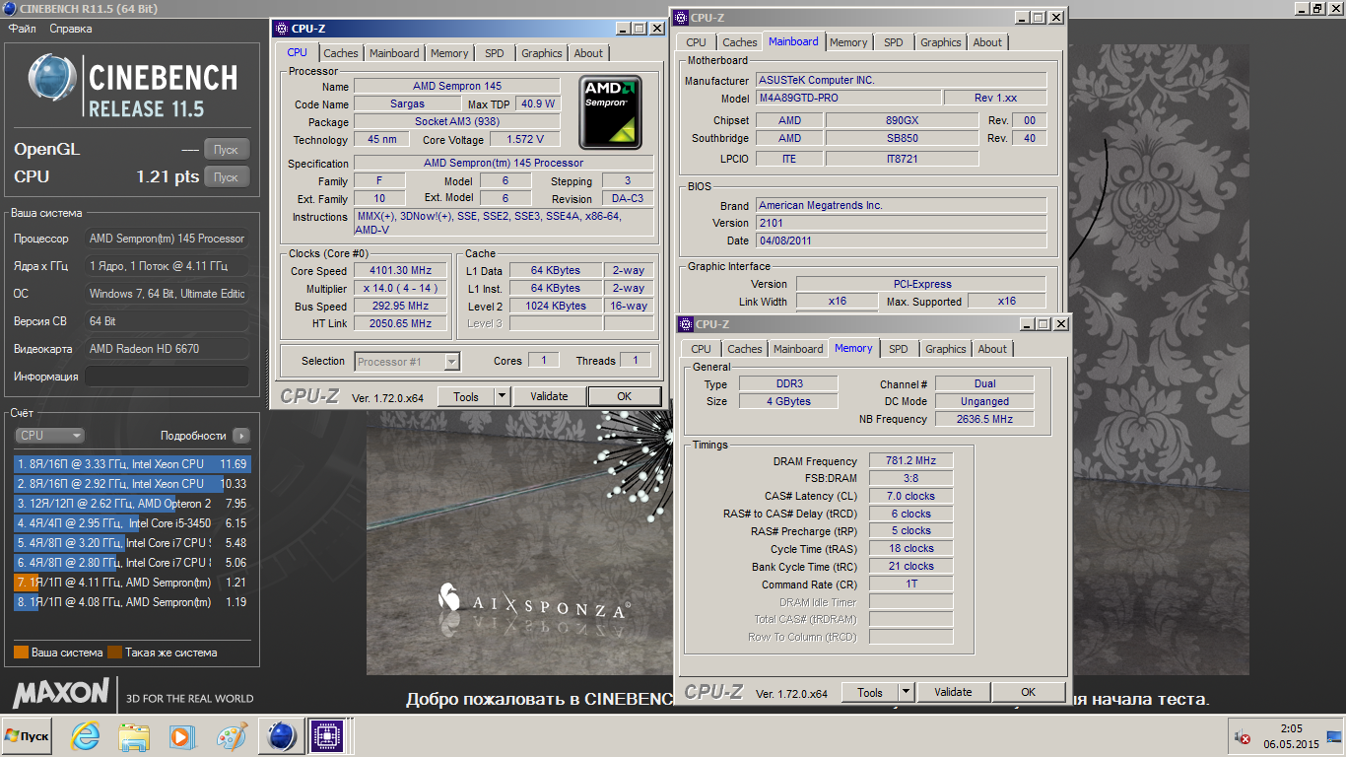Screen dimensions: 1346x757
Task: Open the Paint icon on the taskbar
Action: coord(231,736)
